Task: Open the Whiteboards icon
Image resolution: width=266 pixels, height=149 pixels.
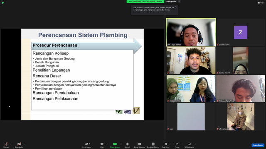Action: click(189, 144)
